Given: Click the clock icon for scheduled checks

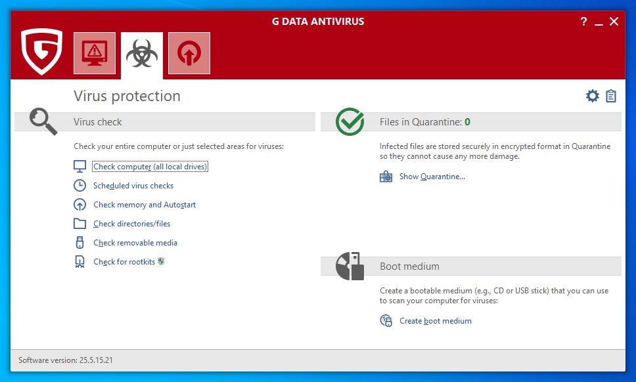Looking at the screenshot, I should point(79,185).
